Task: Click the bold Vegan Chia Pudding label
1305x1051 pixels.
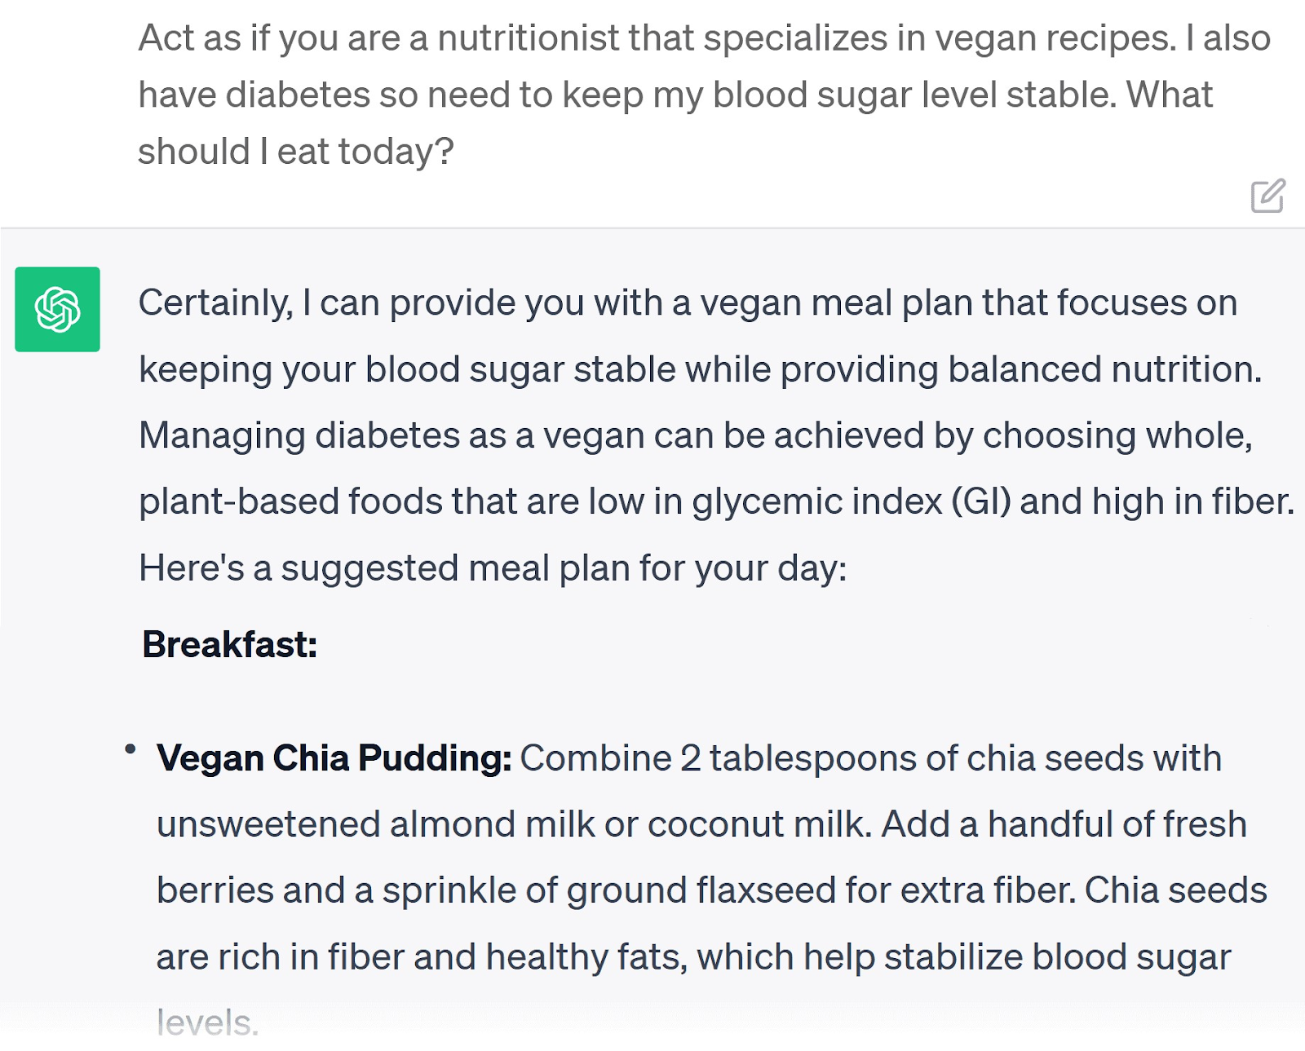Action: [336, 758]
